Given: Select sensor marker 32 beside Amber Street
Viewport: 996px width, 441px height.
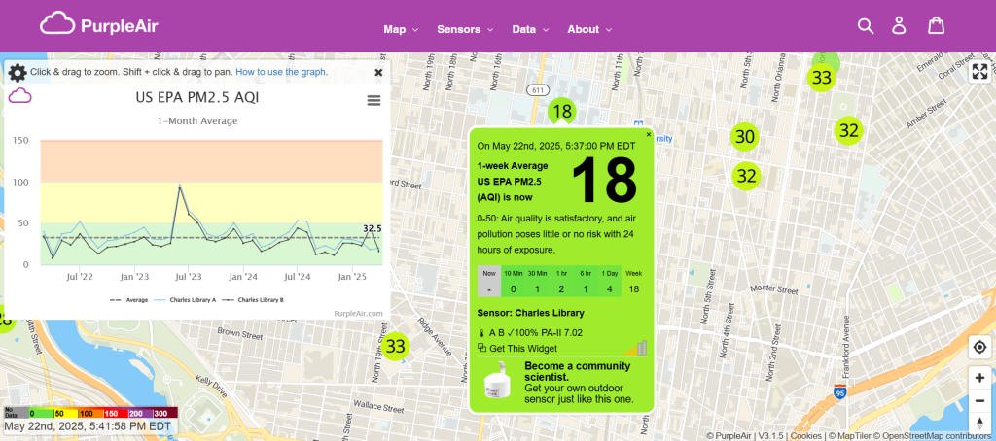Looking at the screenshot, I should pyautogui.click(x=848, y=131).
